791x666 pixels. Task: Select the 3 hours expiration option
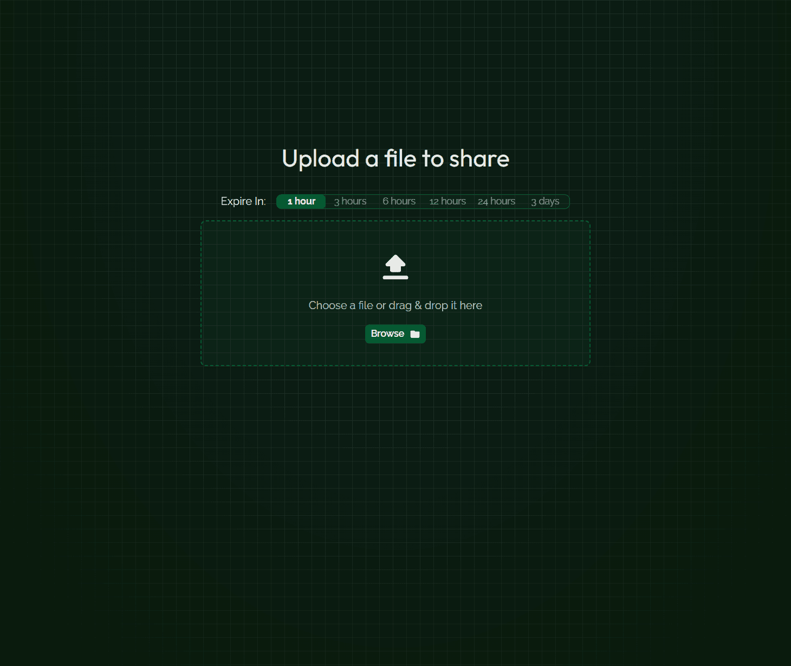pos(349,201)
